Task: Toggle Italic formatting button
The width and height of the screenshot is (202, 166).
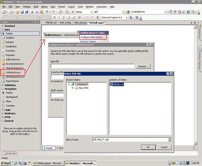Action: tap(59, 18)
